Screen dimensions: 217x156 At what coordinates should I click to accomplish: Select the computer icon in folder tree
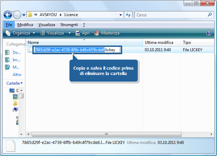pos(15,109)
